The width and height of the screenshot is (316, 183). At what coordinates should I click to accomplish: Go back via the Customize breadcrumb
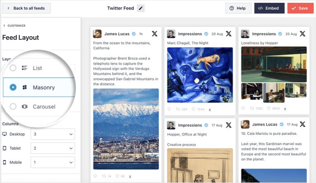point(14,26)
